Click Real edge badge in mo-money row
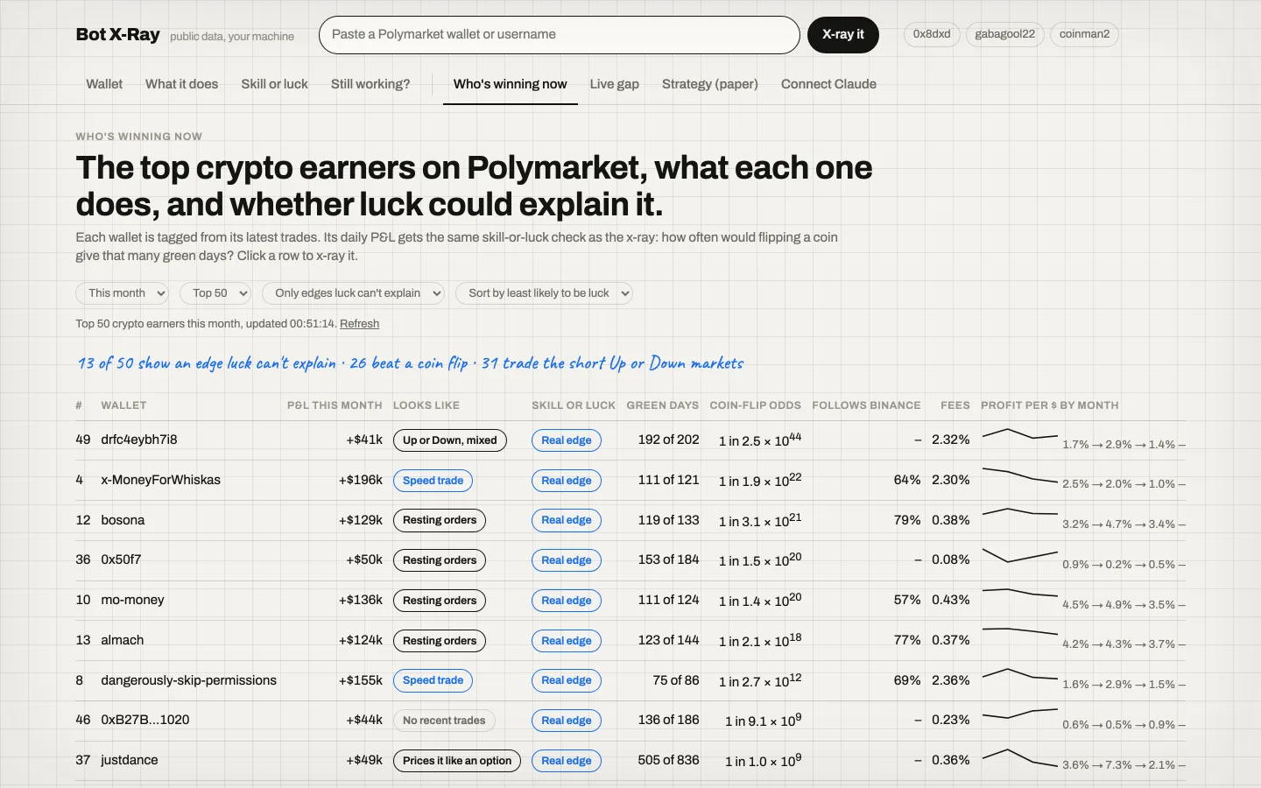 567,601
